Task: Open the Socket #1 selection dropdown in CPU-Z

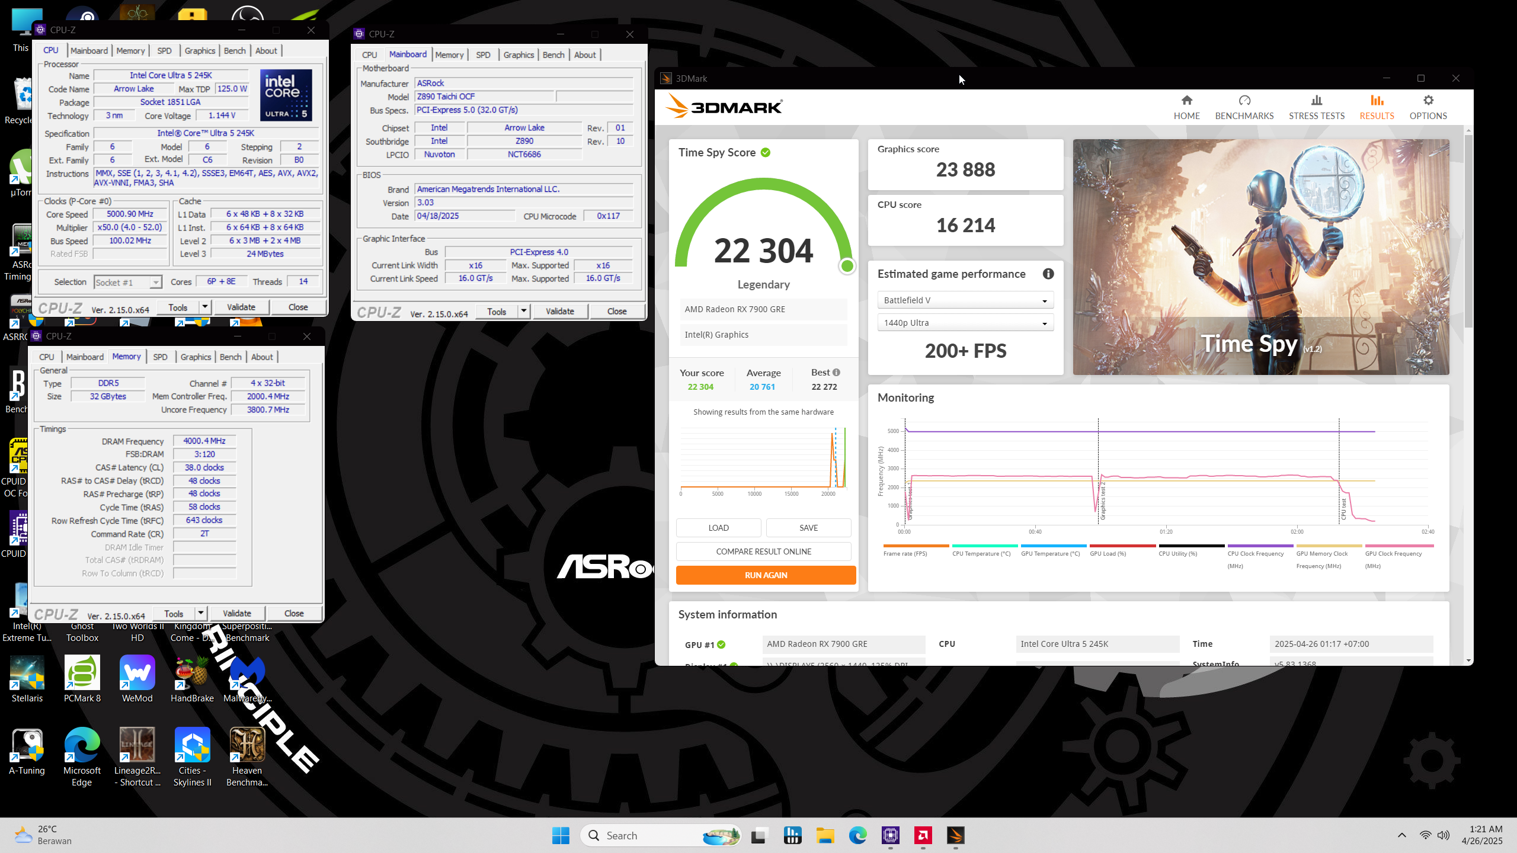Action: point(127,283)
